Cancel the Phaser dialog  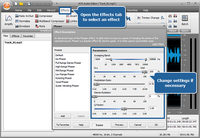(x=138, y=125)
